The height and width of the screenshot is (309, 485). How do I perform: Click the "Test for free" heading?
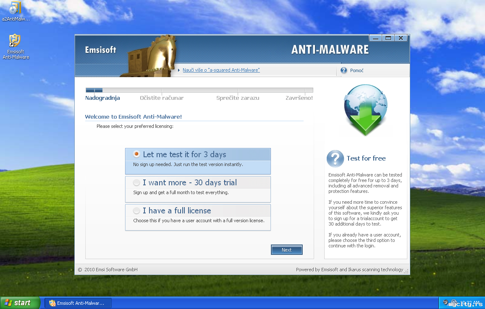pos(366,158)
